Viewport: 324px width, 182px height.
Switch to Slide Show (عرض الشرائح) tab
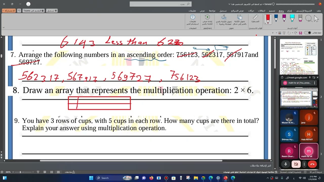237,11
